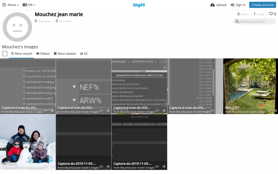Click share icon on the darktable|format thumbnail
Image resolution: width=278 pixels, height=174 pixels.
(x=52, y=110)
